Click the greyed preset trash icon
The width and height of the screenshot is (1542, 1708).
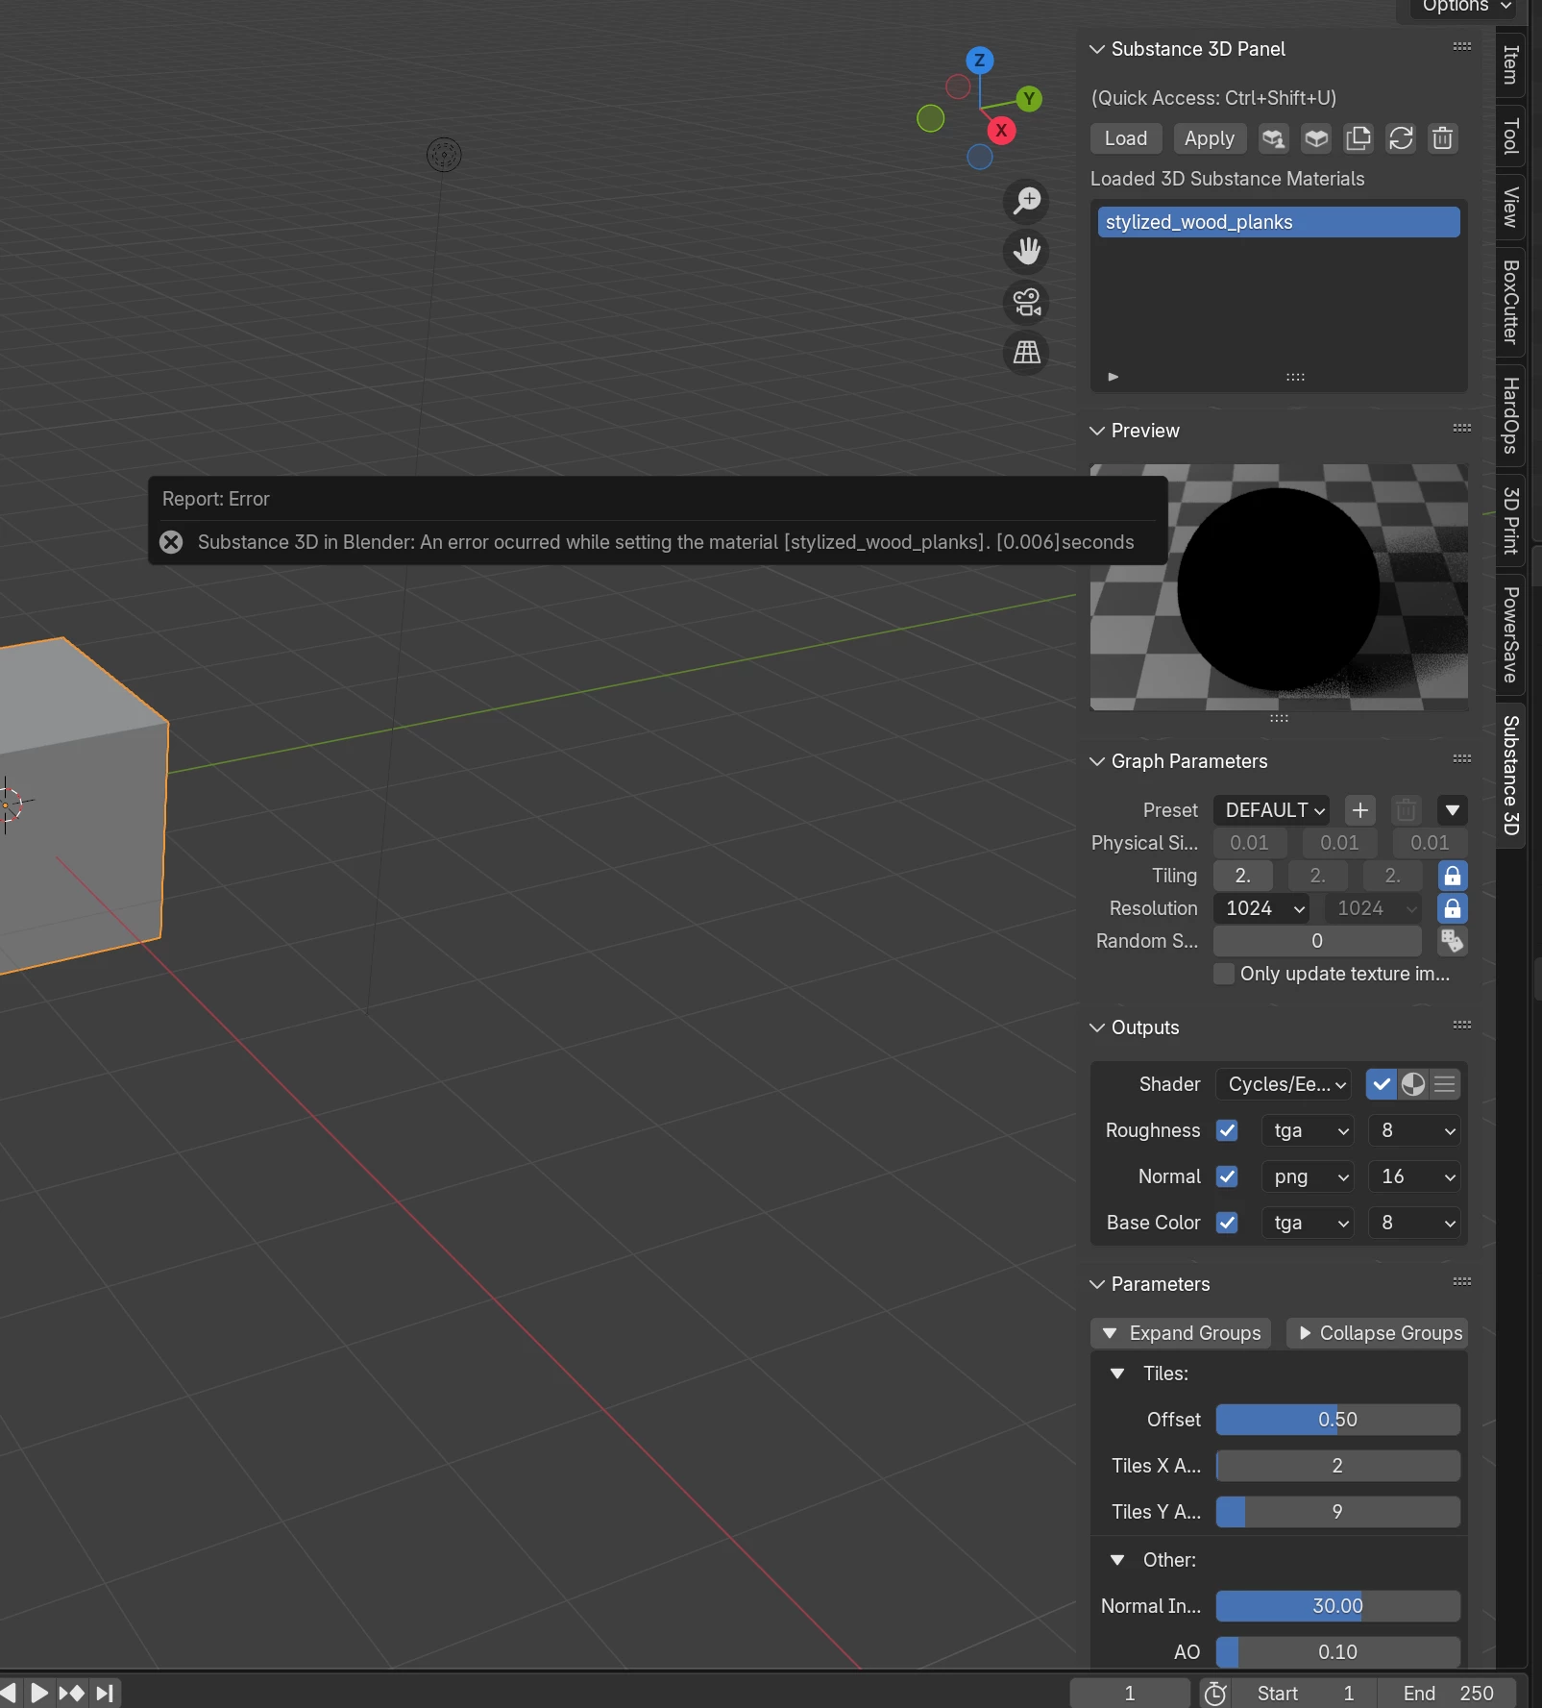[1407, 810]
